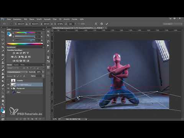This screenshot has width=184, height=138.
Task: Hide the bottom Basis layer
Action: (8, 92)
